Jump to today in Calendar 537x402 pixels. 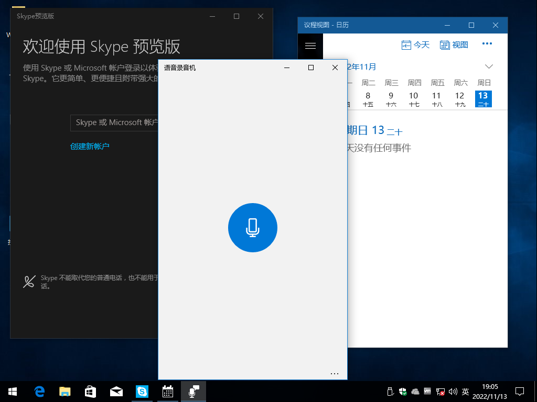(x=415, y=45)
